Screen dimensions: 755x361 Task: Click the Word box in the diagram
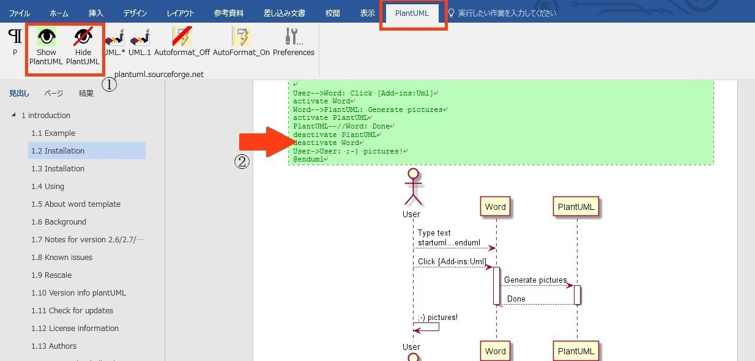point(495,207)
